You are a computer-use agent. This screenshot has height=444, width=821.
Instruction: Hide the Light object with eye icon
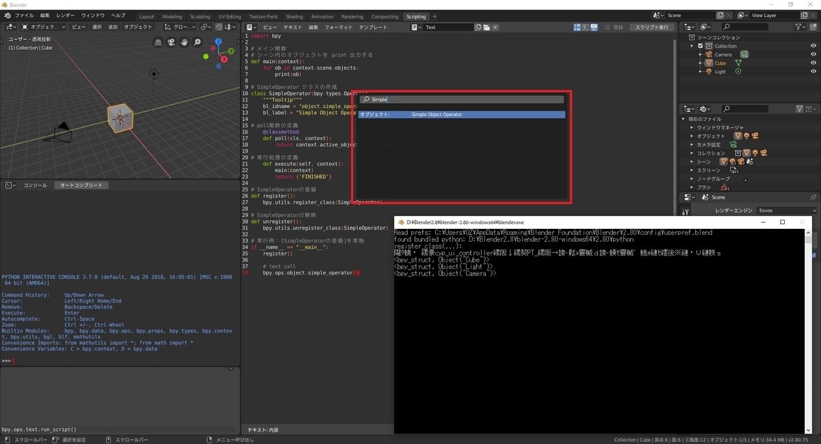point(813,72)
